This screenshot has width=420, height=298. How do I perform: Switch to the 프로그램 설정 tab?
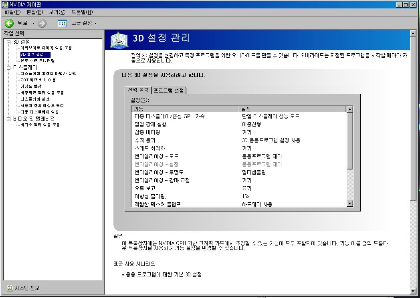[169, 91]
